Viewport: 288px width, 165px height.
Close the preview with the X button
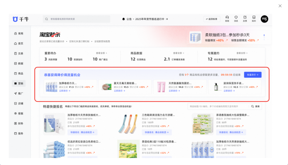(x=280, y=6)
